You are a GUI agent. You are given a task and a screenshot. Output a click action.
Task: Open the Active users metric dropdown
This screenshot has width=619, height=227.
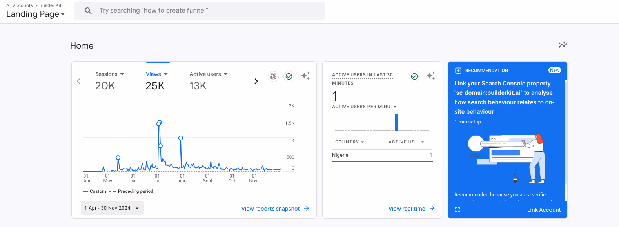pos(209,74)
